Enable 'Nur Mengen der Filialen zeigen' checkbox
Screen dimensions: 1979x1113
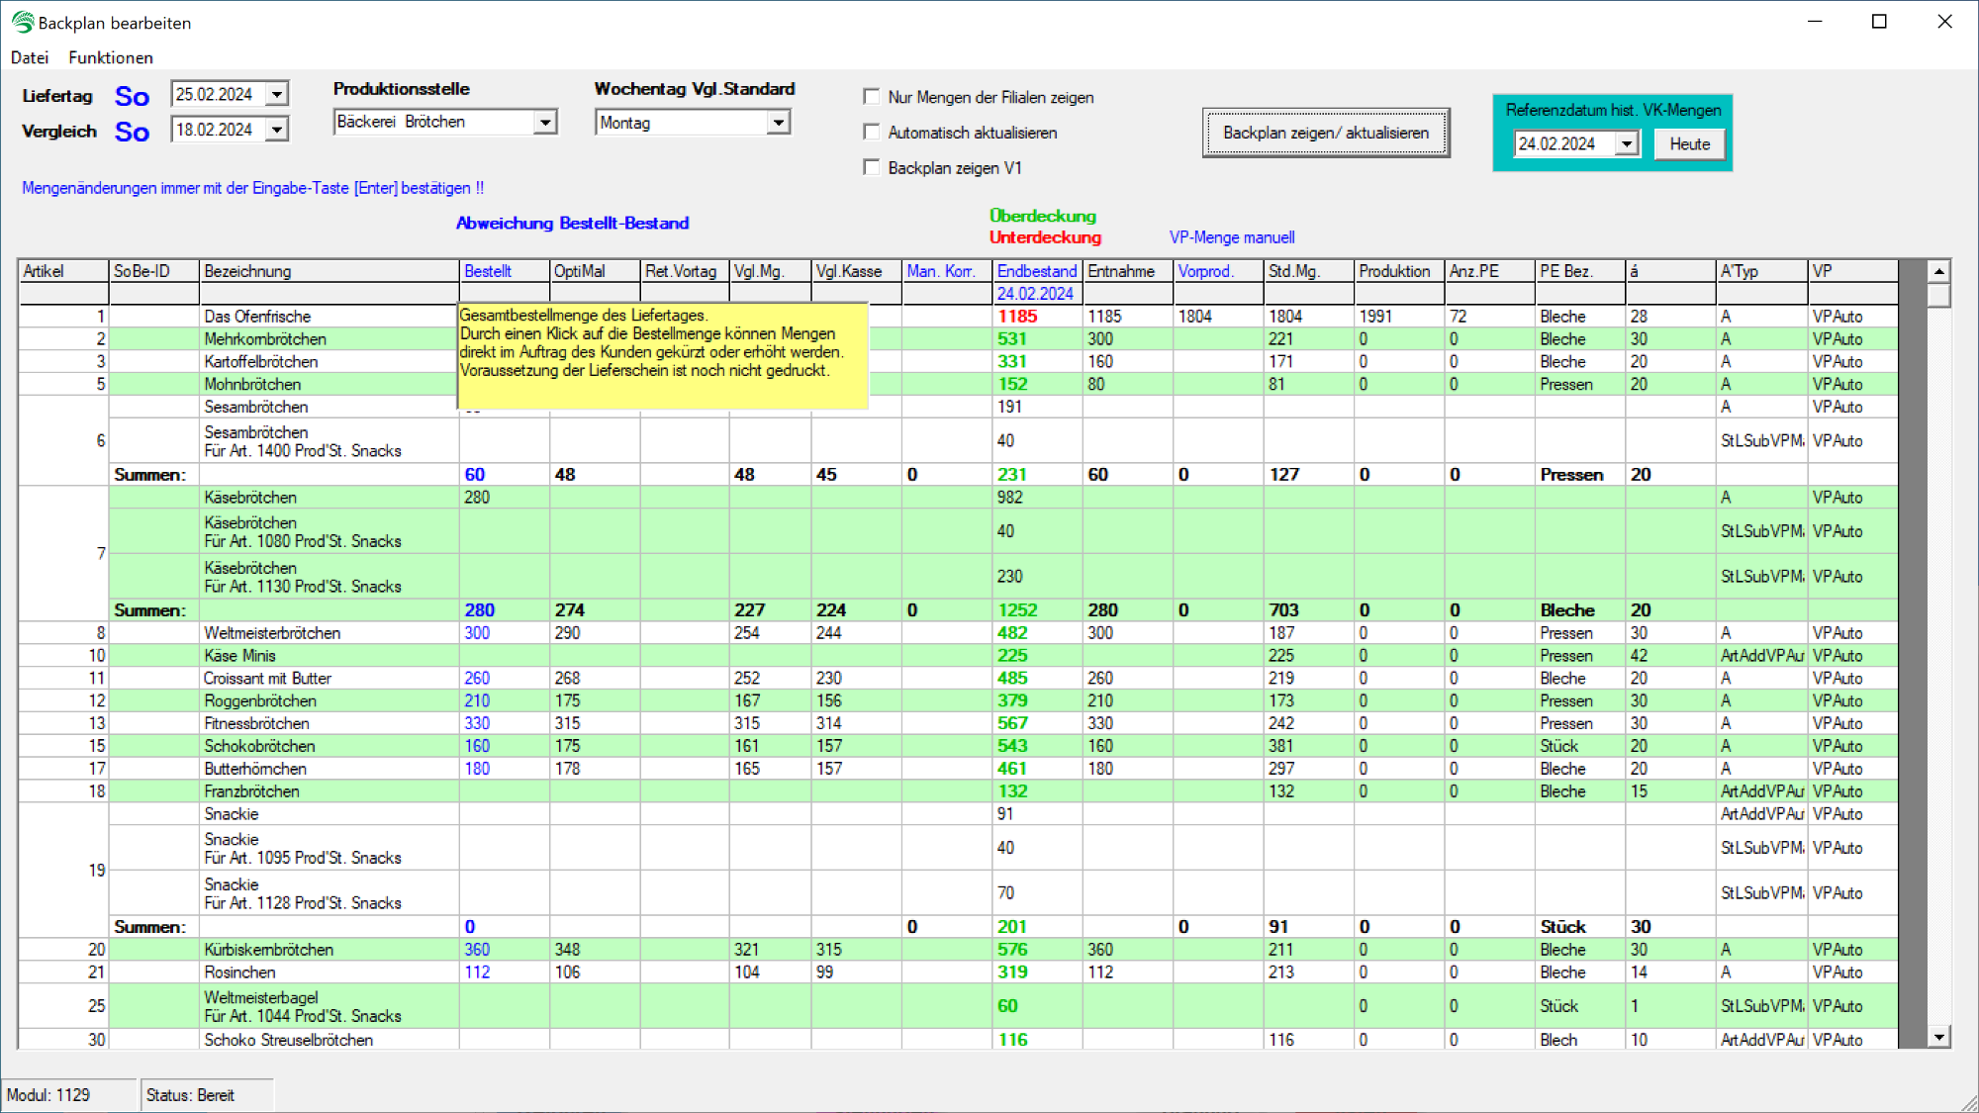[872, 97]
